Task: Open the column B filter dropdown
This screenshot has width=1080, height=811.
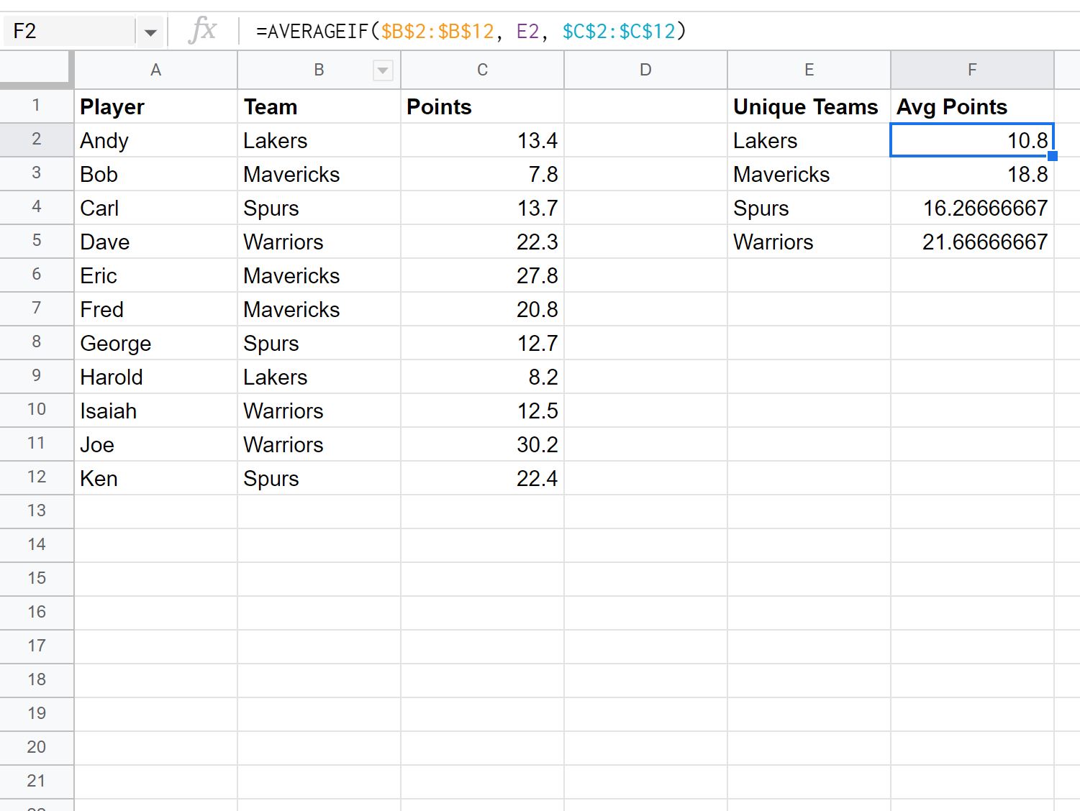Action: pyautogui.click(x=383, y=70)
